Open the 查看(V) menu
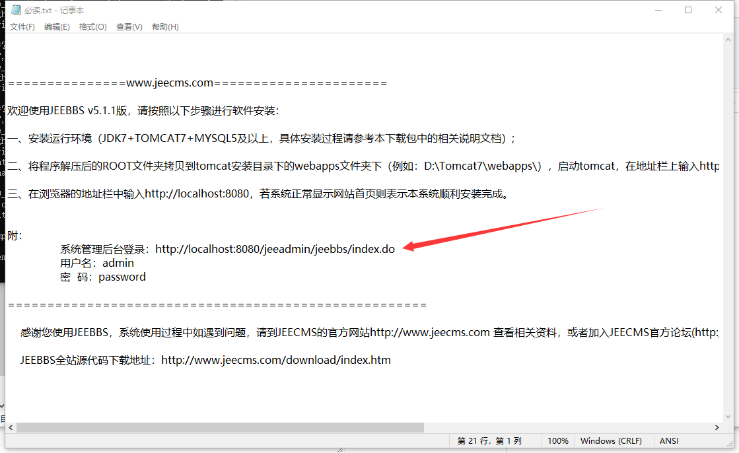The image size is (739, 453). pos(129,27)
